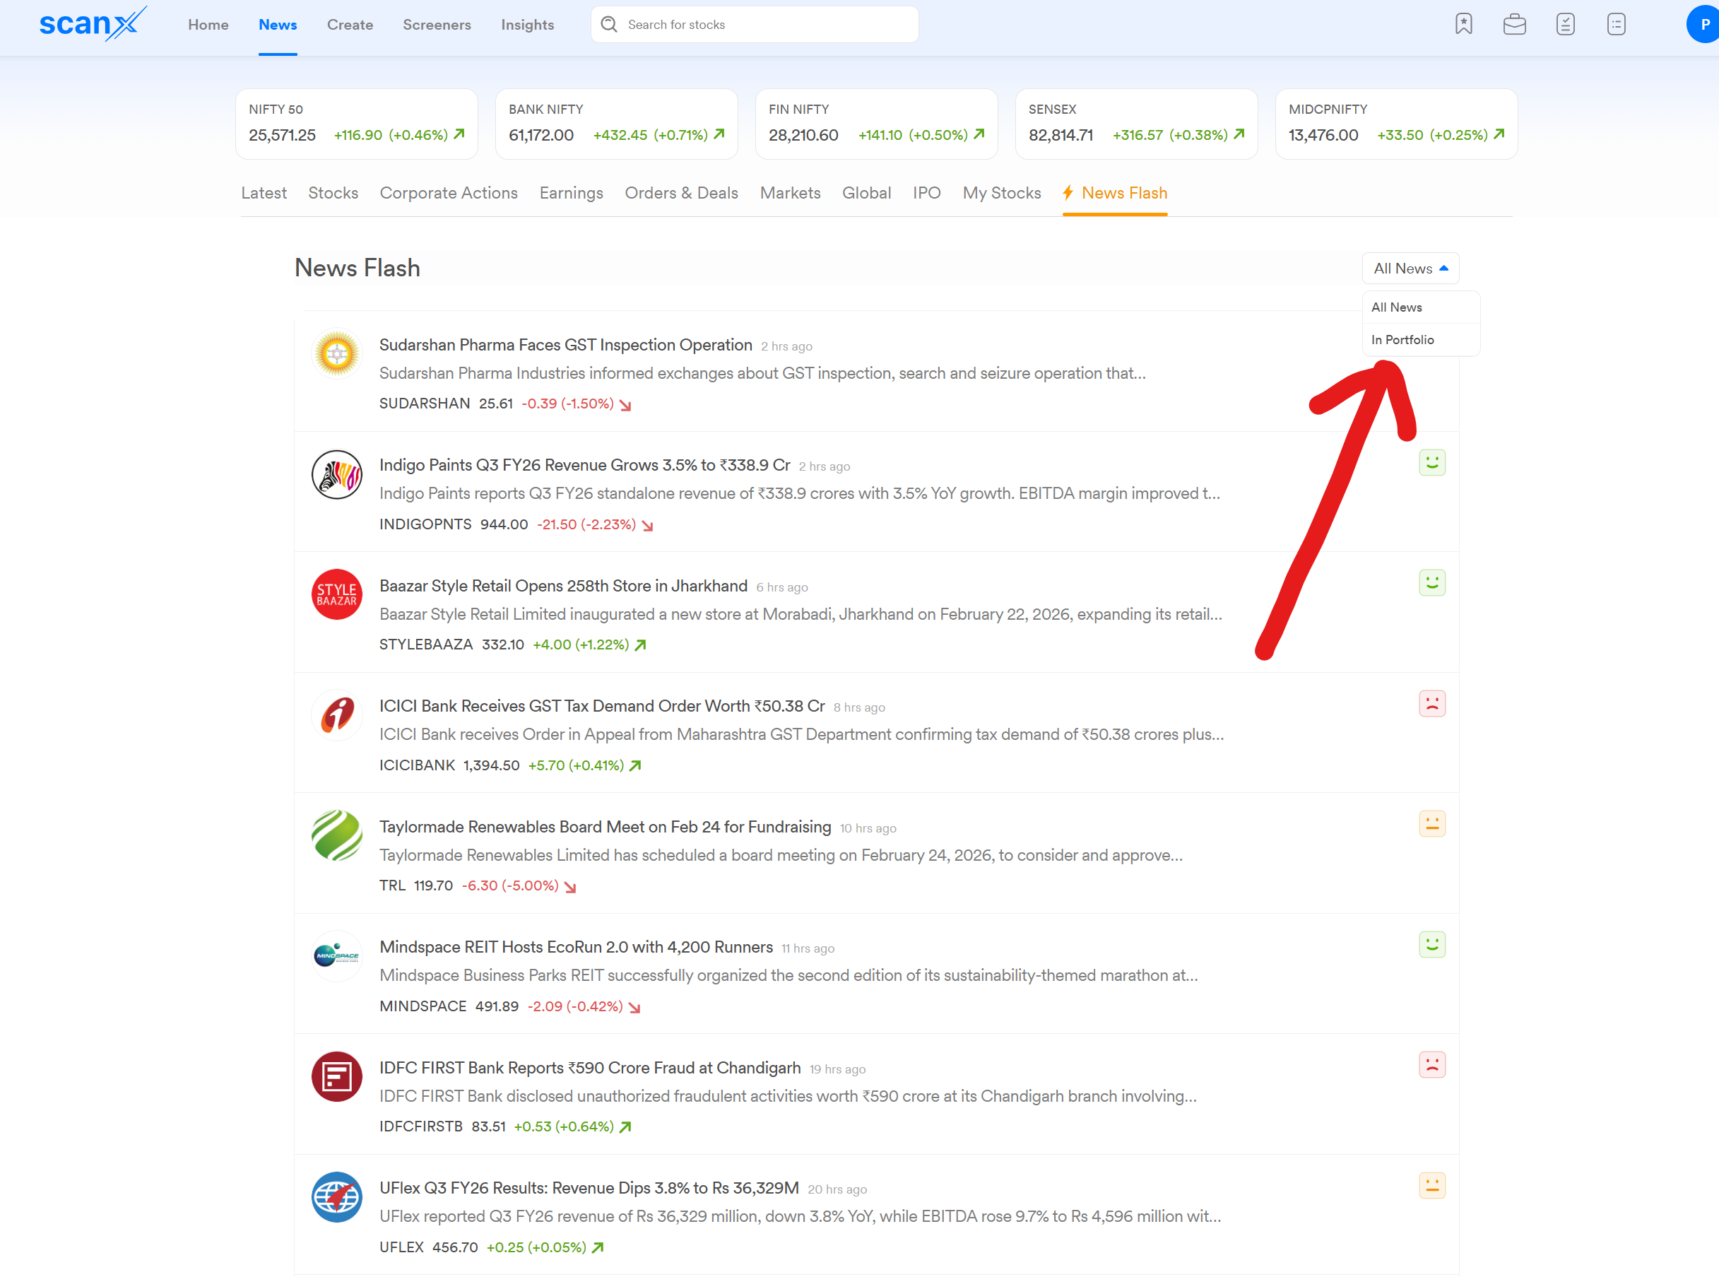This screenshot has width=1719, height=1277.
Task: Open the NIFTY 50 index card
Action: (356, 124)
